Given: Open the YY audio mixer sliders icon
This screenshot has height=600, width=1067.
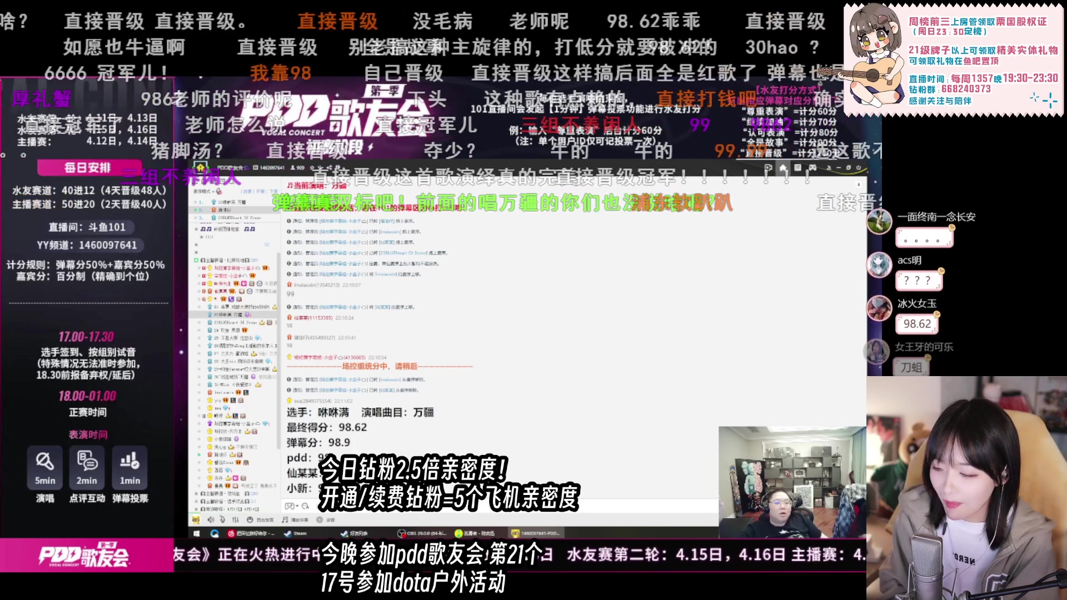Looking at the screenshot, I should tap(235, 519).
